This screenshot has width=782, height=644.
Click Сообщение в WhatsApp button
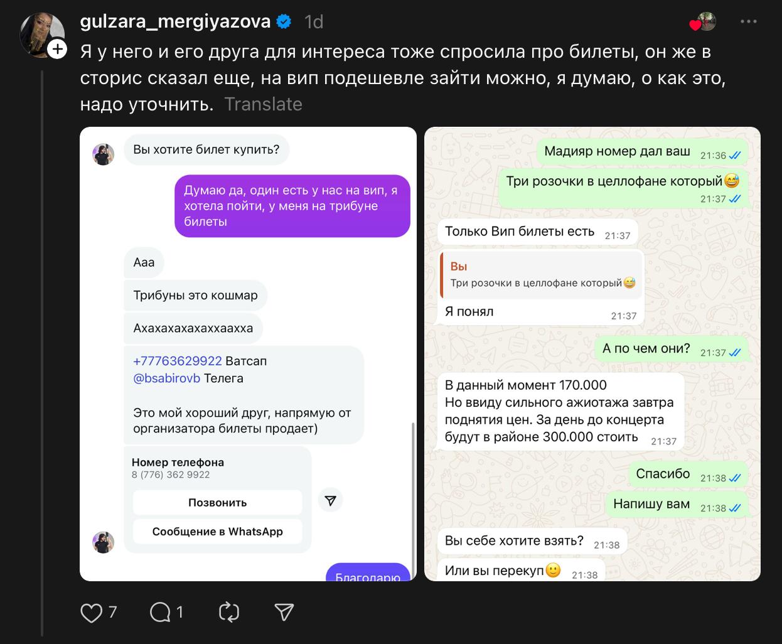[217, 532]
